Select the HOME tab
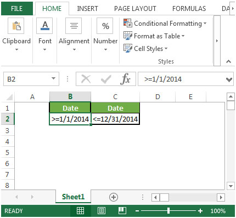The height and width of the screenshot is (218, 236). [52, 9]
